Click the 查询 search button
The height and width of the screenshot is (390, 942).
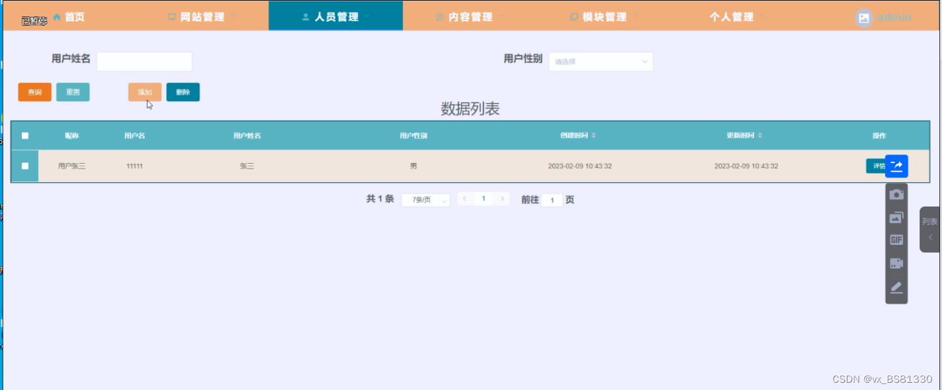(35, 92)
